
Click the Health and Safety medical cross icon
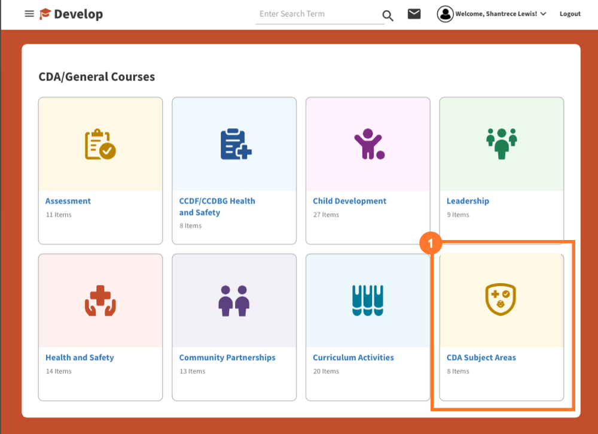(x=100, y=300)
